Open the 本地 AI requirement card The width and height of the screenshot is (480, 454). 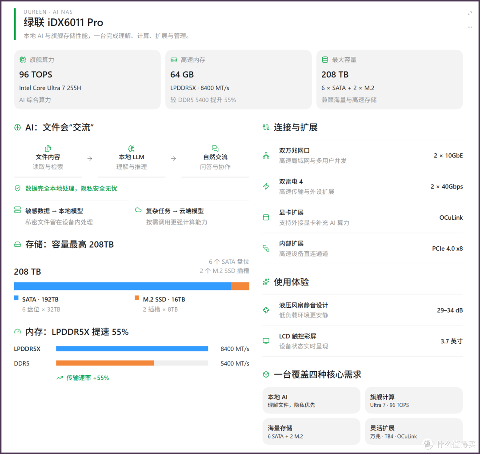coord(311,400)
